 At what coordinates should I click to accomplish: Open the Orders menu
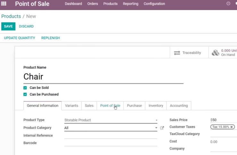coord(93,4)
